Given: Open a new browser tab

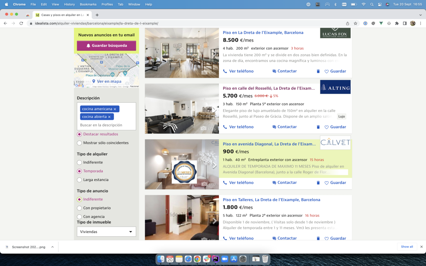Looking at the screenshot, I should pyautogui.click(x=97, y=15).
